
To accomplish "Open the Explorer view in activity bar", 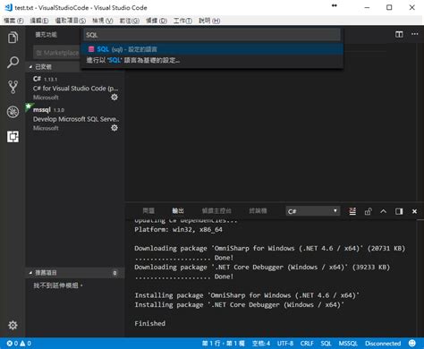I will 13,38.
